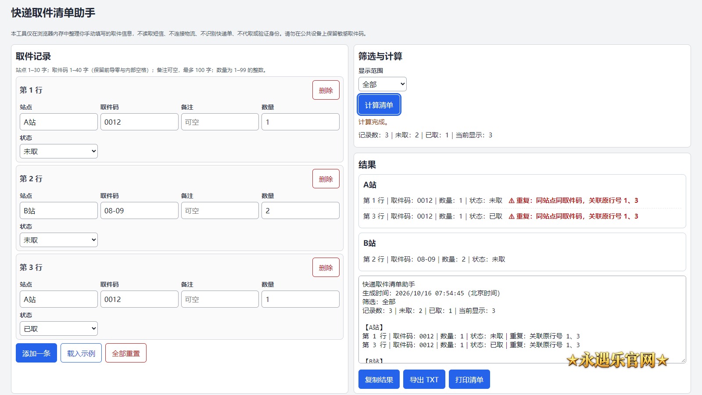Click the privacy notice text under the title
Image resolution: width=702 pixels, height=395 pixels.
[x=190, y=34]
